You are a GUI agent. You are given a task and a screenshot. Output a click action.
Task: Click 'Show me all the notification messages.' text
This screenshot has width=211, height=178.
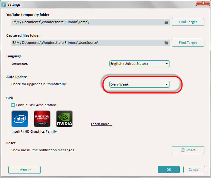43,150
